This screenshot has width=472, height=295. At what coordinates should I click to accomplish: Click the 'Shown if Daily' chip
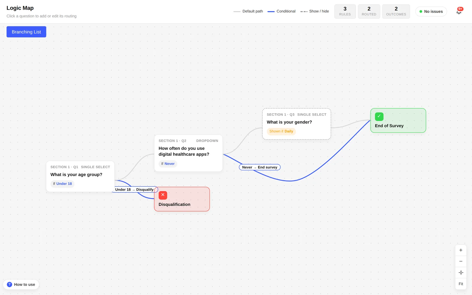(x=281, y=131)
